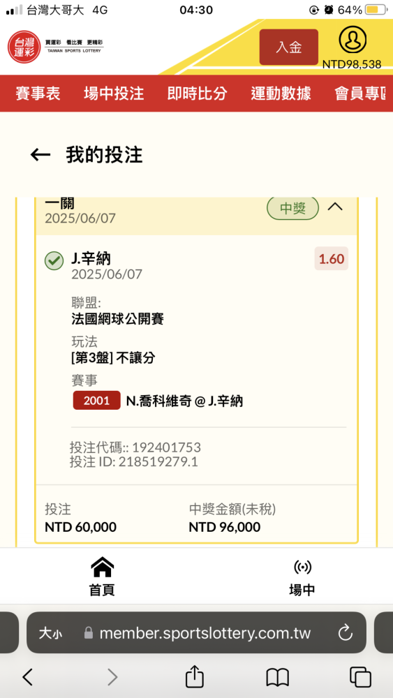Open the member account profile icon
Screen dimensions: 393x698
pos(353,40)
